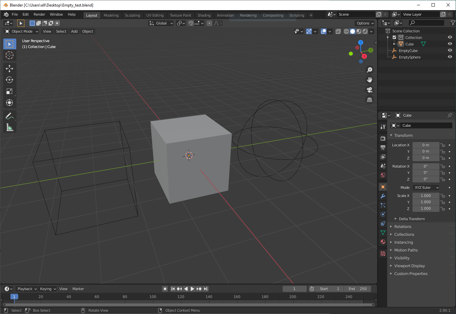Play the animation

coord(192,289)
